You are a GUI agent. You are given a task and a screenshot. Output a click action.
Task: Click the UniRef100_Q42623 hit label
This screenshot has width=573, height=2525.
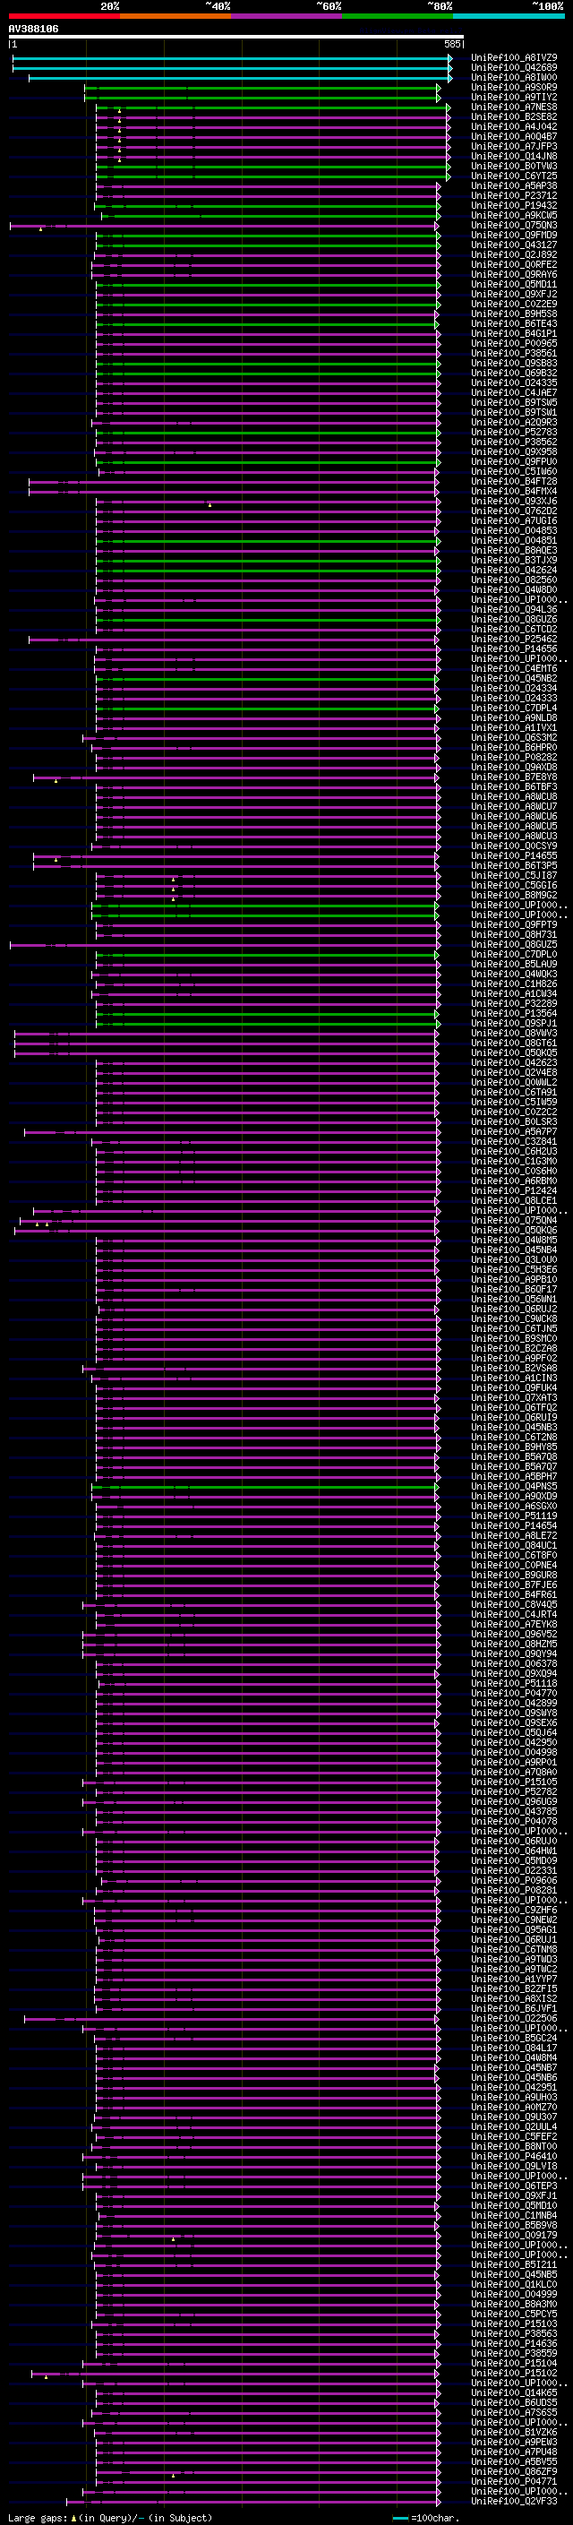pyautogui.click(x=514, y=1062)
